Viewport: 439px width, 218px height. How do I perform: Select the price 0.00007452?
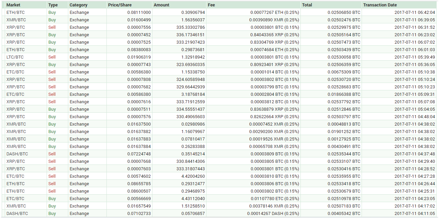pyautogui.click(x=139, y=35)
